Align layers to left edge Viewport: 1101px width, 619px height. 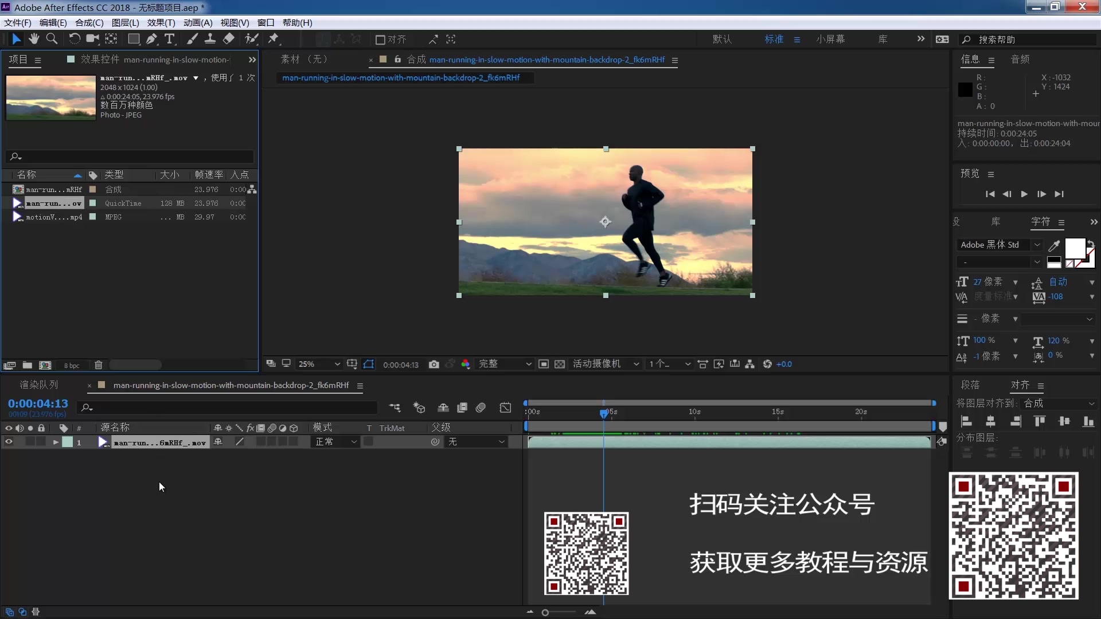click(966, 422)
